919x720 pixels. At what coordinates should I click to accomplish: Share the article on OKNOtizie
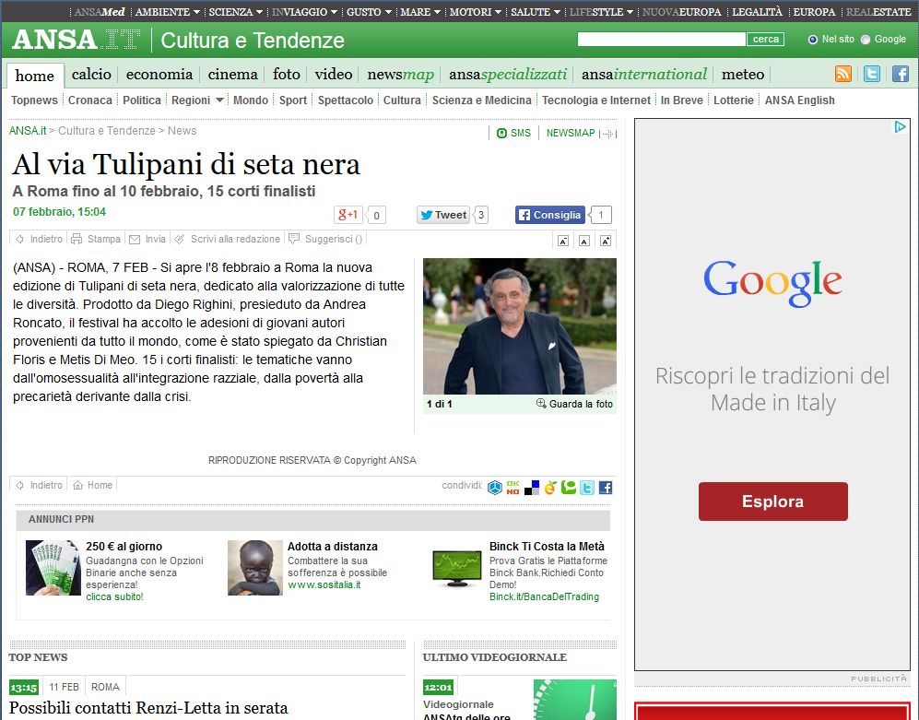point(513,488)
